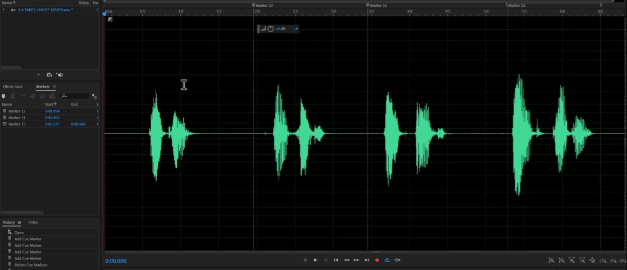Click the Stop button in transport controls
Viewport: 627px width, 270px height.
click(305, 260)
